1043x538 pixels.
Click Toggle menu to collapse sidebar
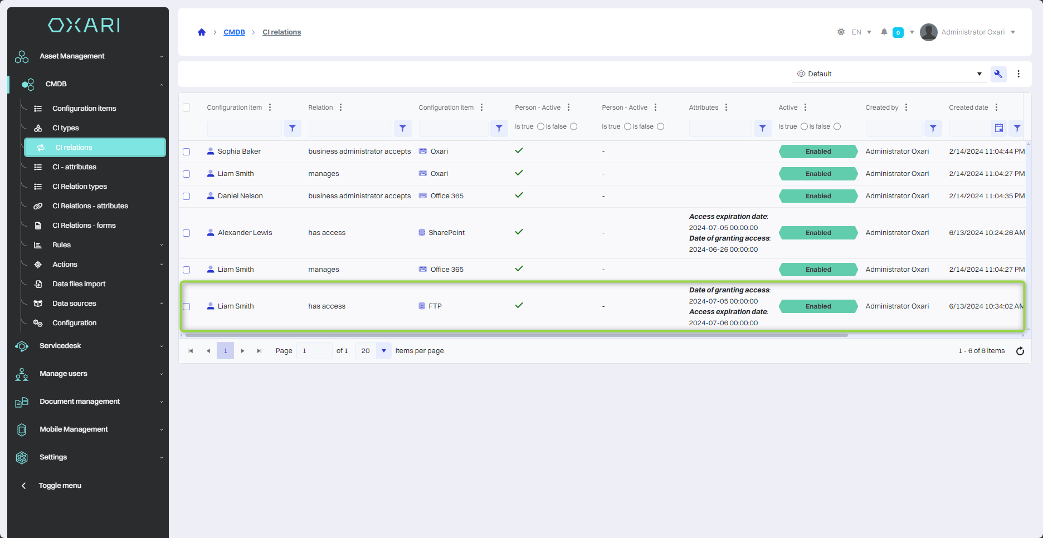[60, 486]
